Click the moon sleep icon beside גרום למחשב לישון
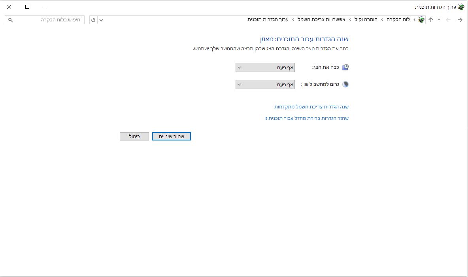Screen dimensions: 468x277 345,84
